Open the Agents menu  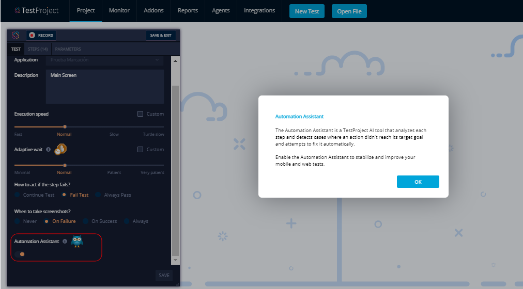[221, 11]
